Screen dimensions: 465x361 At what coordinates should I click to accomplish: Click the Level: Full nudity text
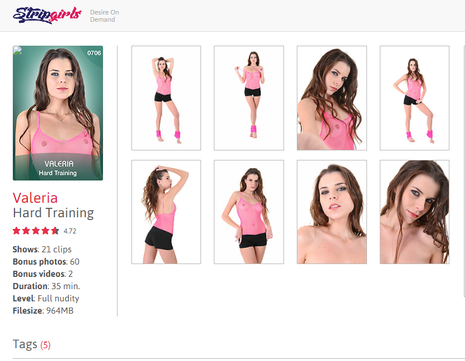[x=46, y=299]
